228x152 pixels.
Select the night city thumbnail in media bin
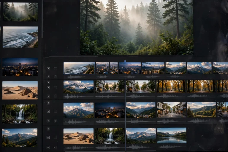pyautogui.click(x=20, y=67)
